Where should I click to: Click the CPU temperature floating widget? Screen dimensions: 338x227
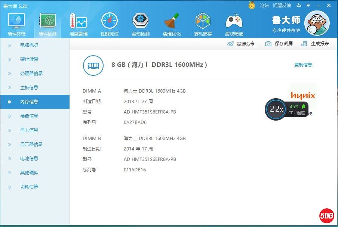[x=287, y=109]
